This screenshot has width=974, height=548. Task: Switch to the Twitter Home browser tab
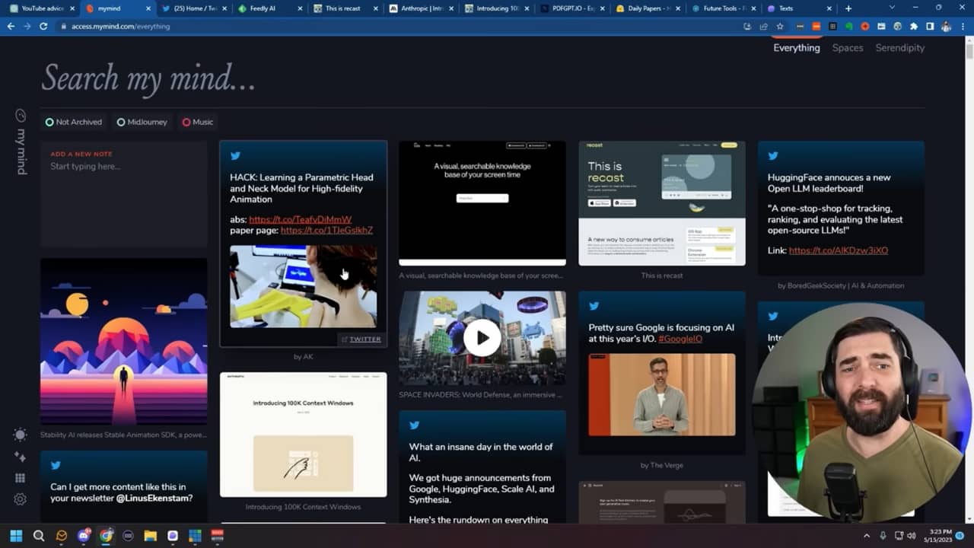coord(194,8)
